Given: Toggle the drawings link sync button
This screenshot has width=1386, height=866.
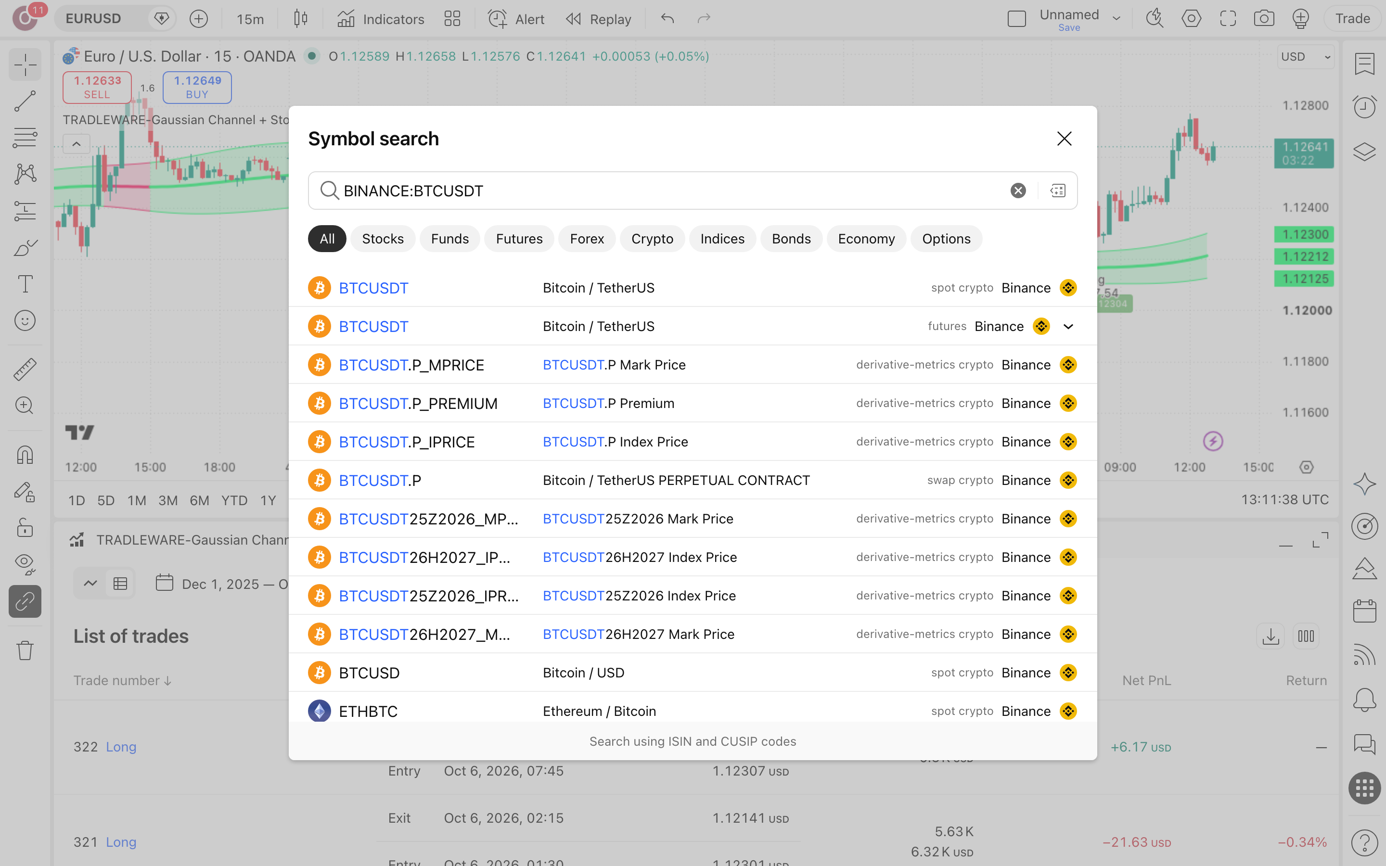Looking at the screenshot, I should [25, 601].
